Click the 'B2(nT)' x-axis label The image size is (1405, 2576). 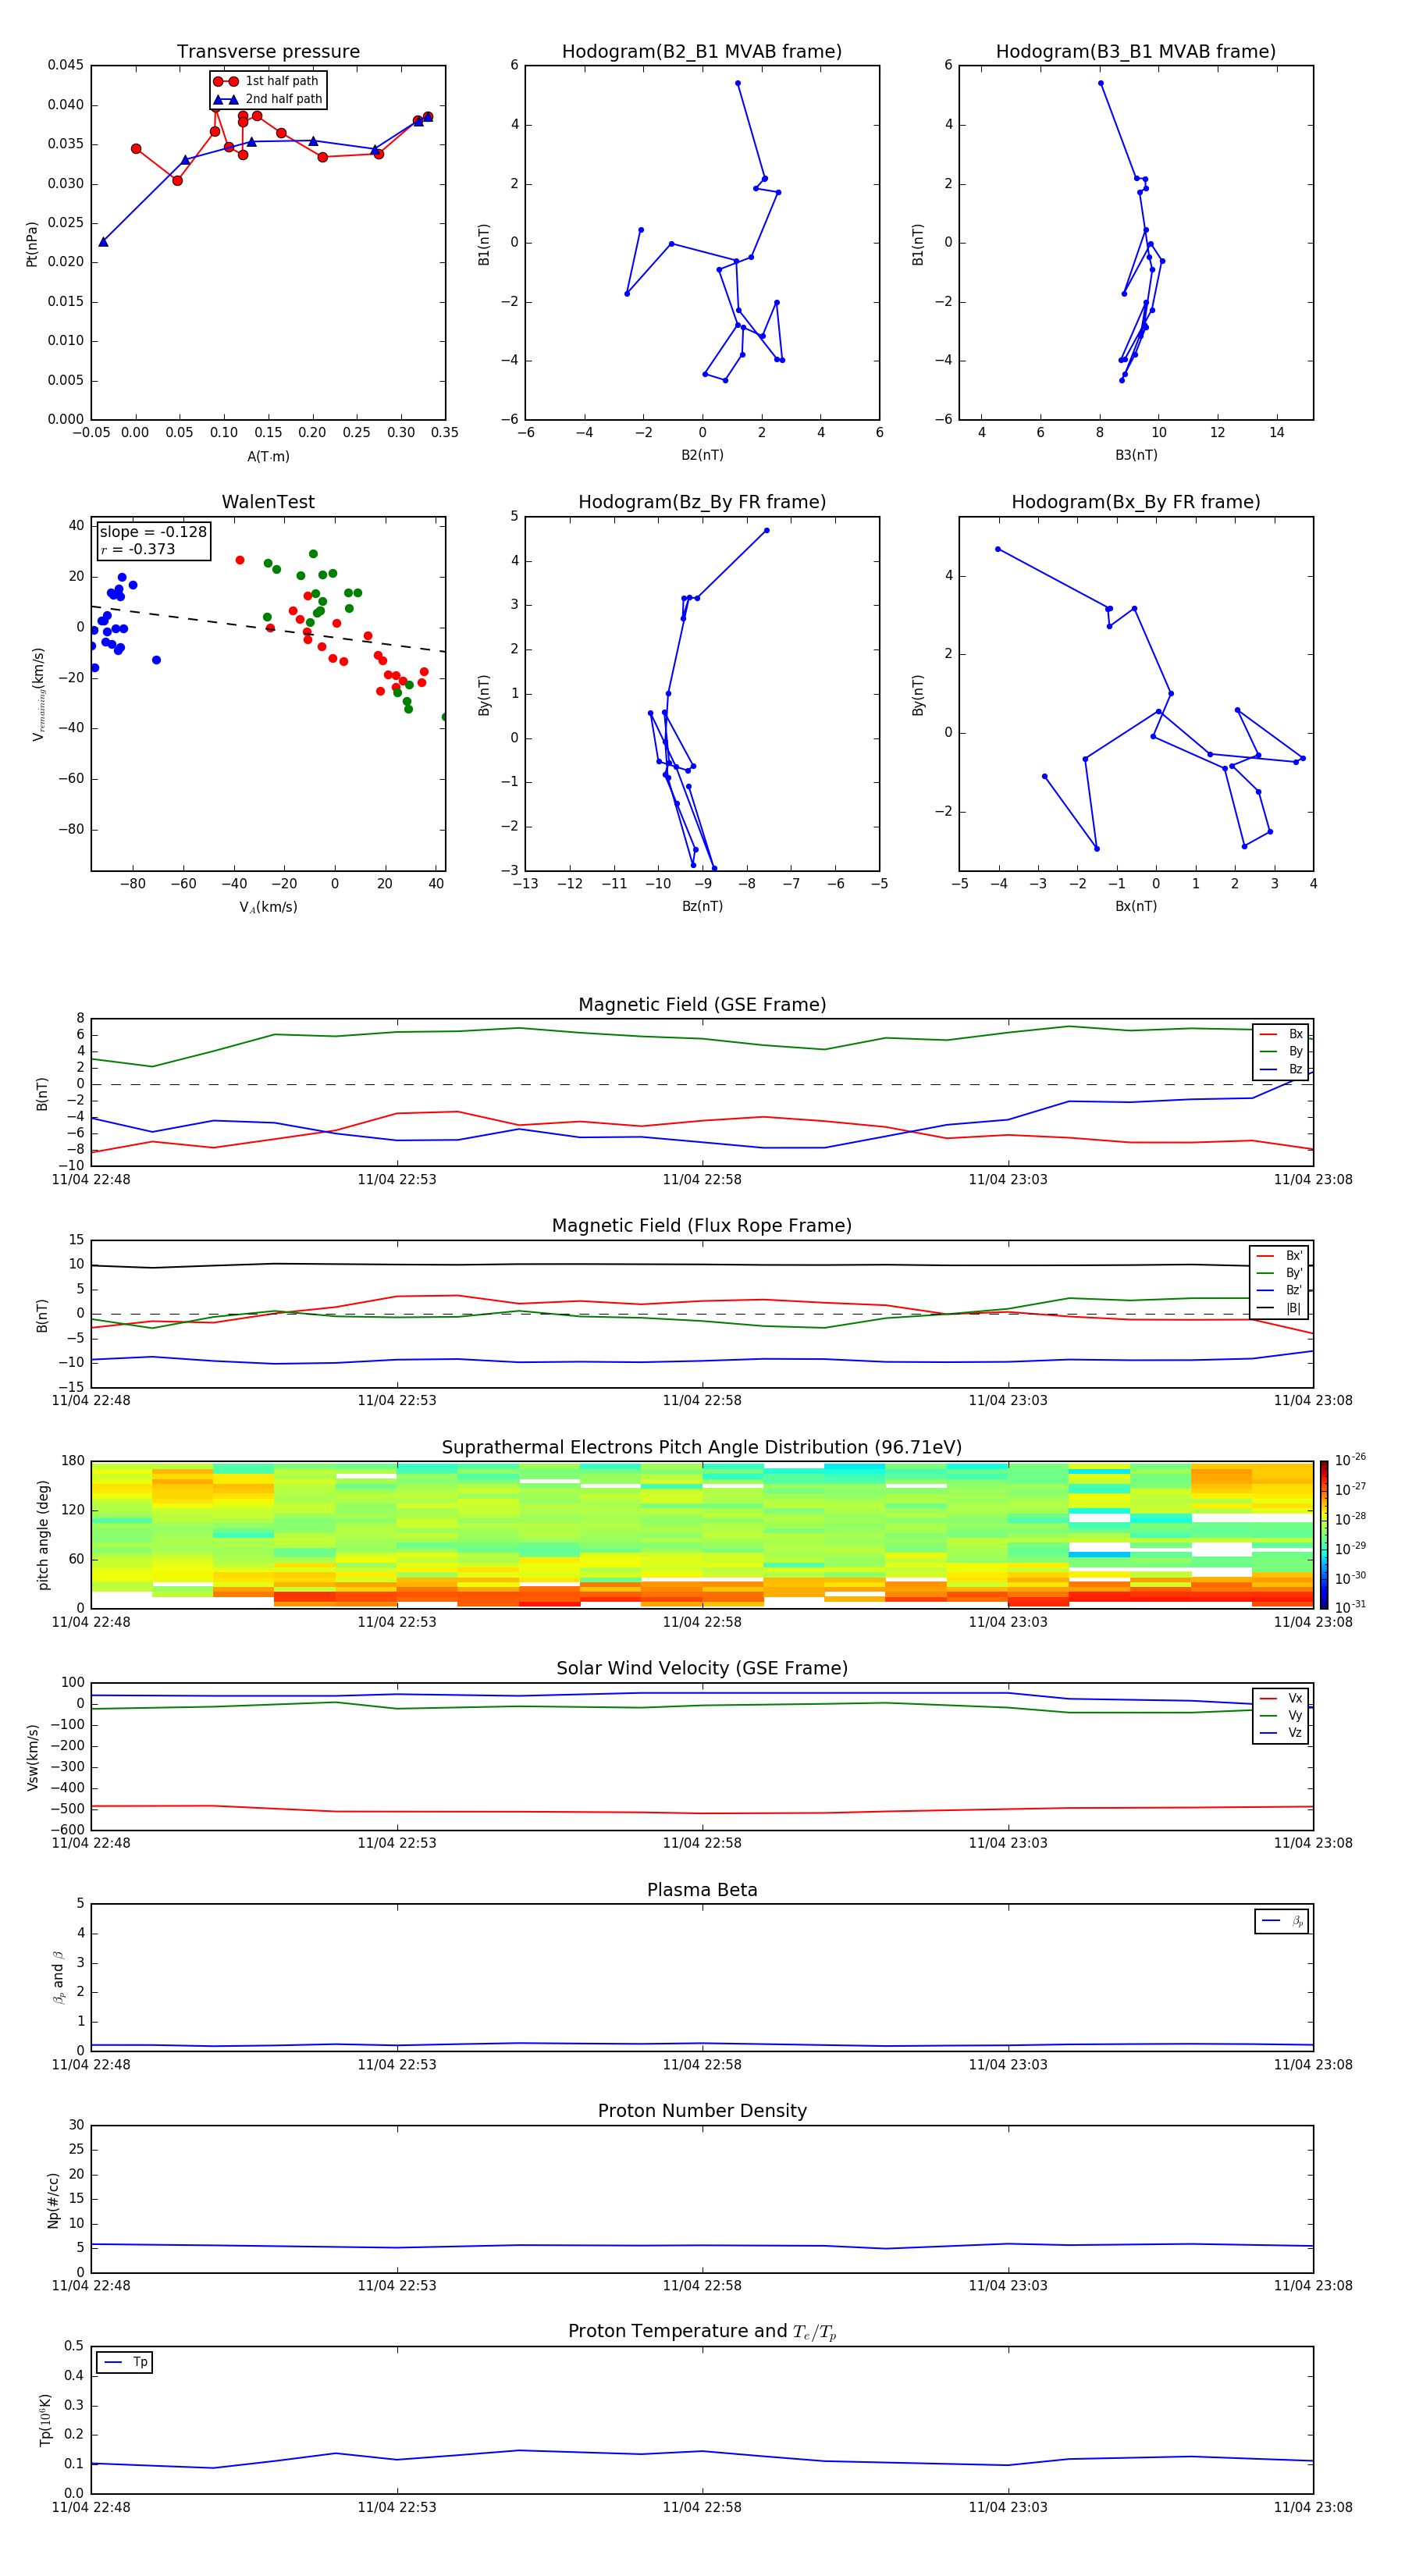702,455
